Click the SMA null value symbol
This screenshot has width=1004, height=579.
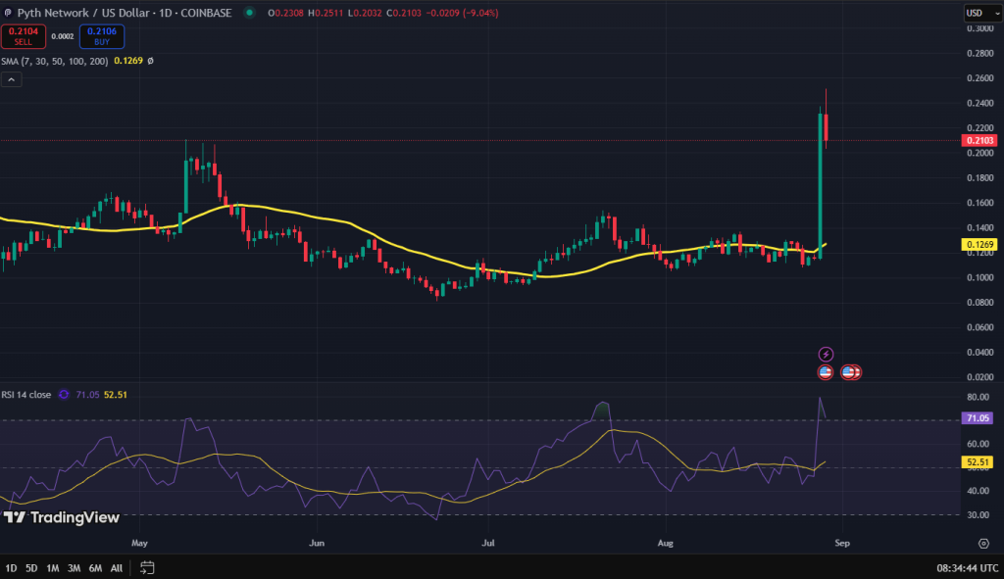point(150,61)
